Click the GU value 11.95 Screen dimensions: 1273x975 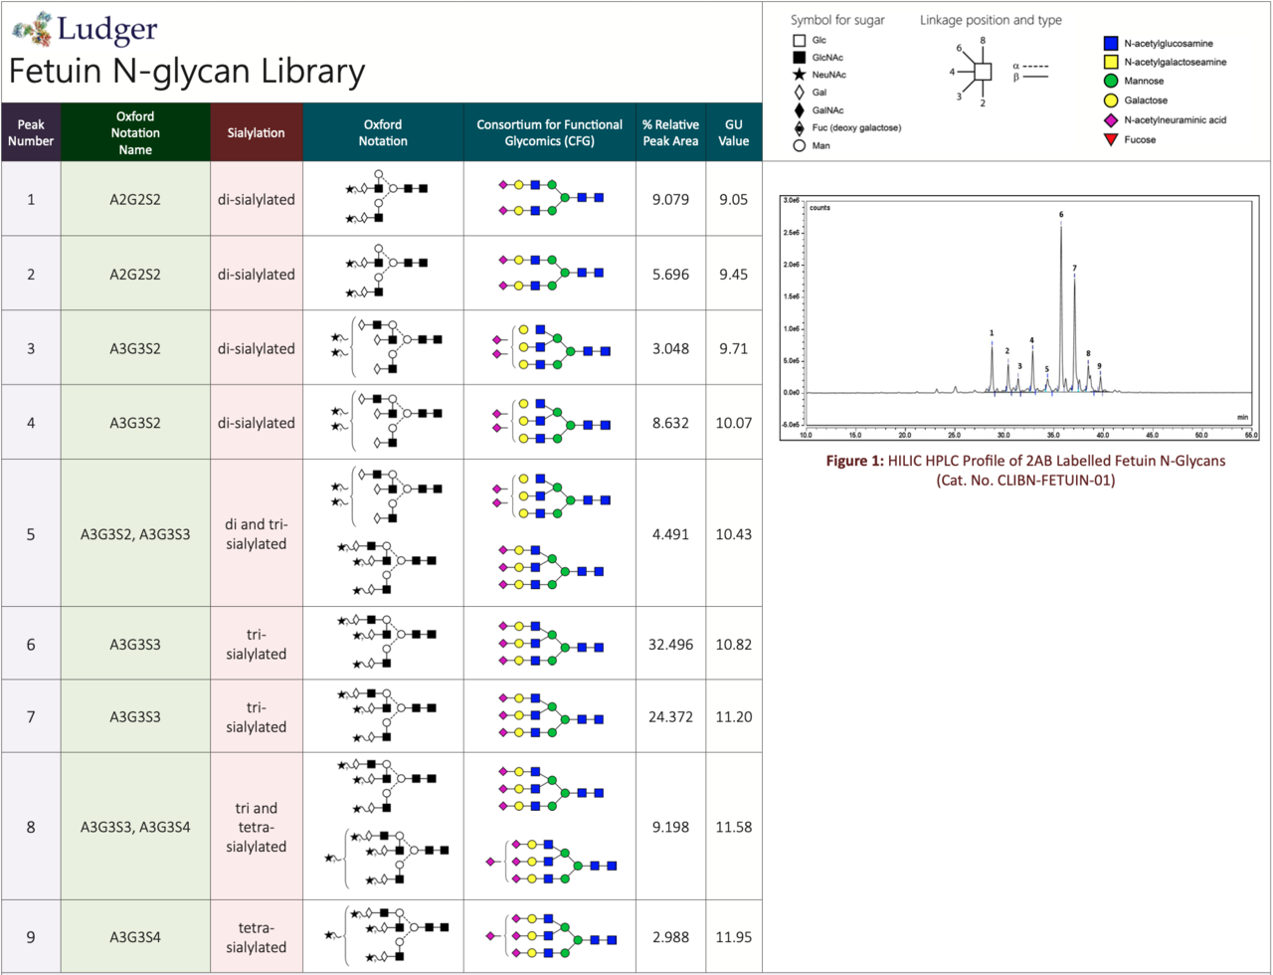[x=734, y=936]
